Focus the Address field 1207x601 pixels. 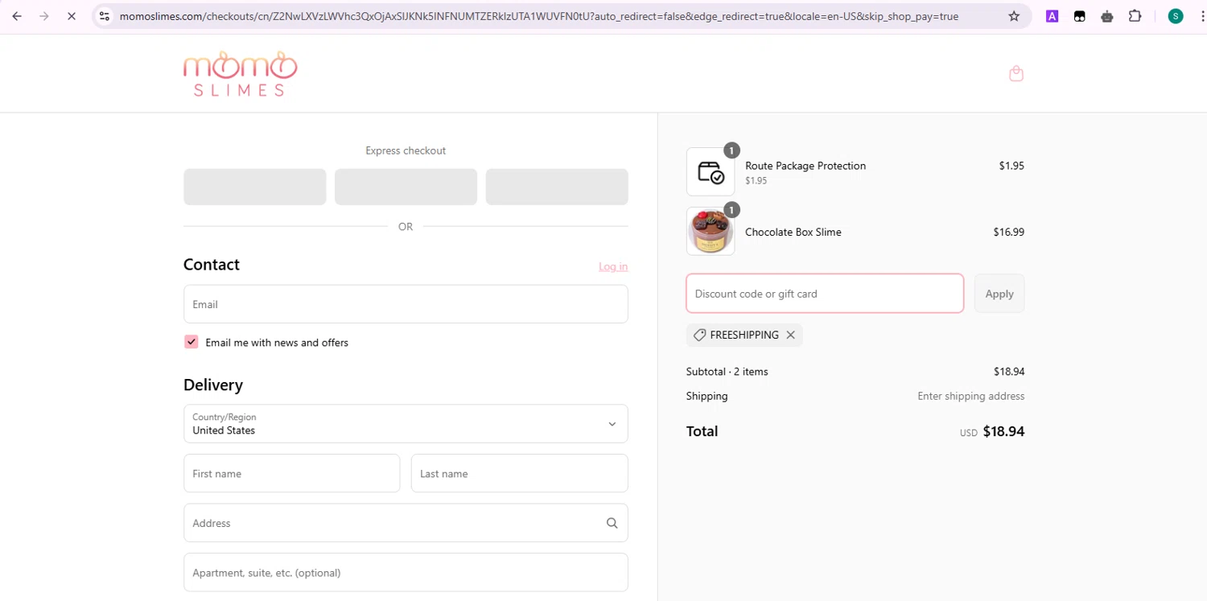coord(406,523)
